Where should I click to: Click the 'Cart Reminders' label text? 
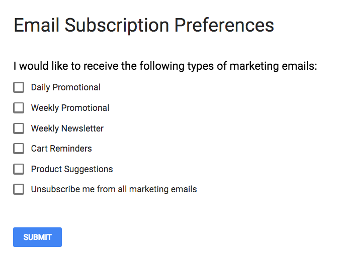(x=61, y=149)
